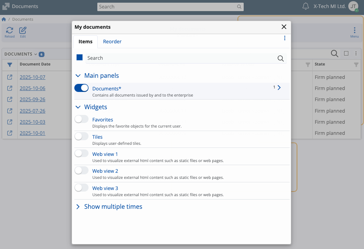
Task: Turn on the Web view 2 toggle
Action: (x=81, y=170)
